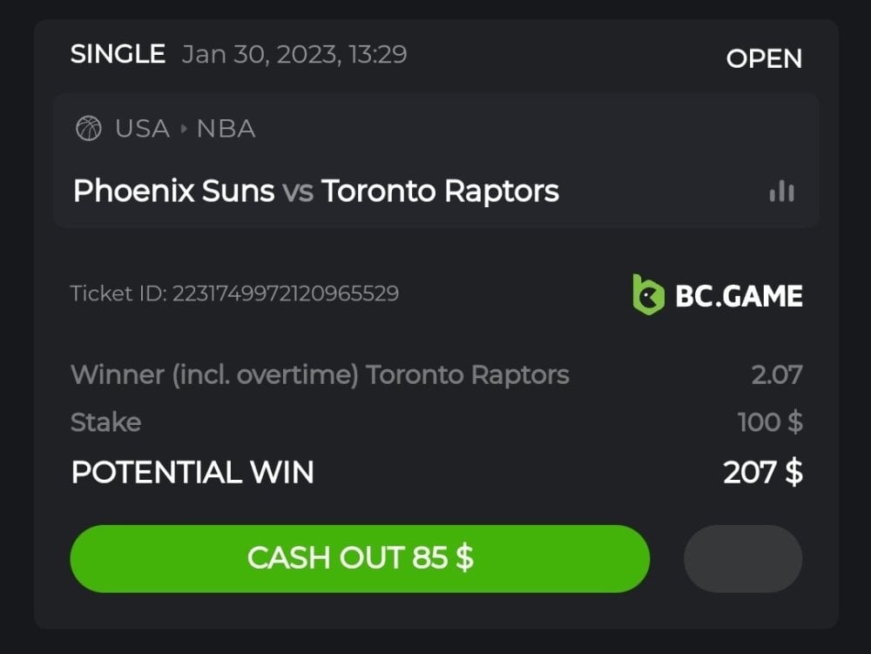Click the Phoenix Suns team name
Screen dimensions: 871x654
click(173, 191)
